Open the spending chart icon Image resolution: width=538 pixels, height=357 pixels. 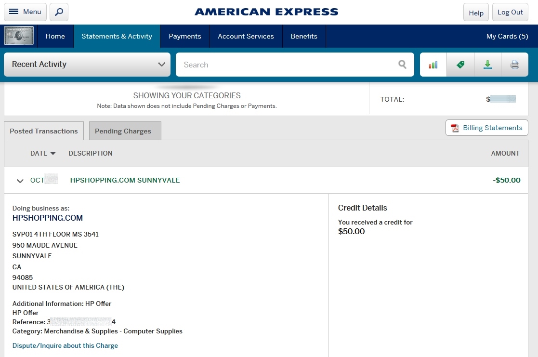pos(433,65)
